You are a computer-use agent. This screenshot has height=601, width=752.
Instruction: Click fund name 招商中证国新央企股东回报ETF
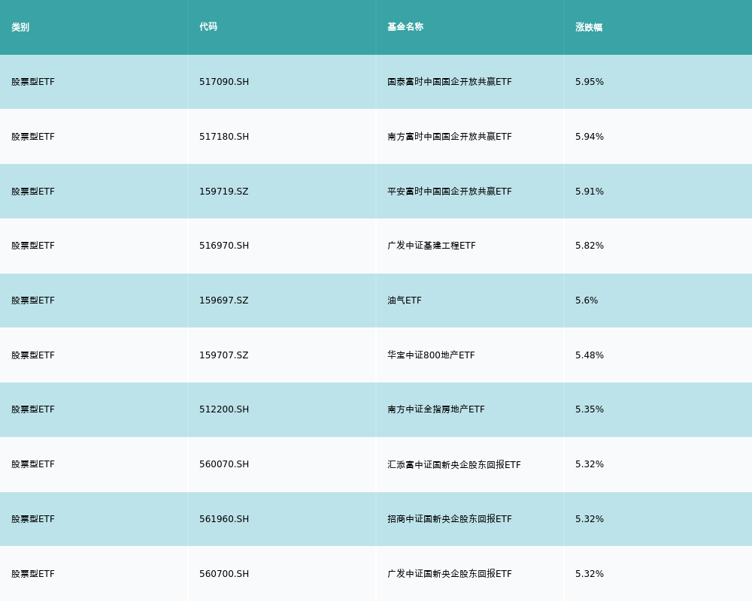point(450,518)
